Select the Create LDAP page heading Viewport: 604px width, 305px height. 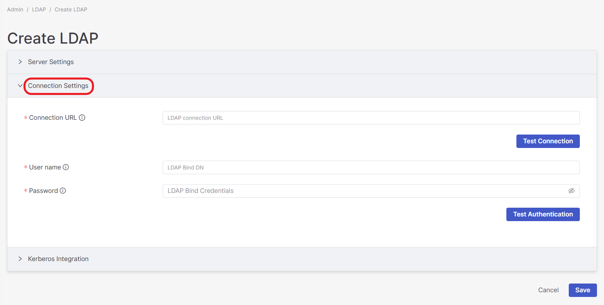[53, 38]
